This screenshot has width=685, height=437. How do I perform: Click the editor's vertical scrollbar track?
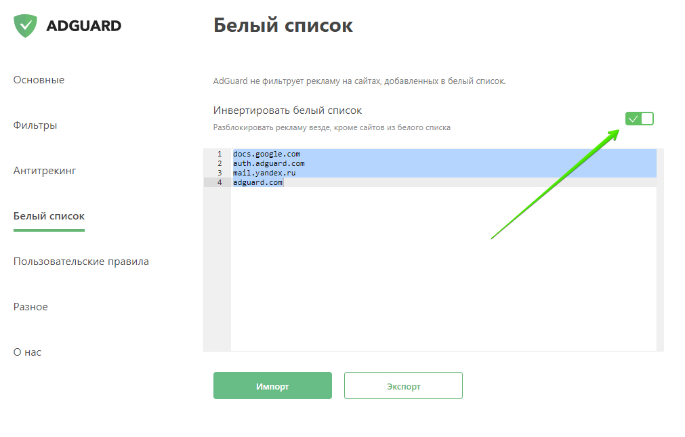pos(660,249)
